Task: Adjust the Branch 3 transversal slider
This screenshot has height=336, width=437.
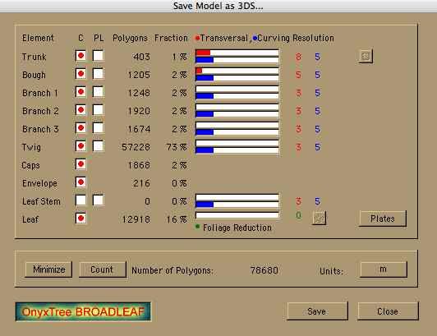Action: [x=237, y=125]
